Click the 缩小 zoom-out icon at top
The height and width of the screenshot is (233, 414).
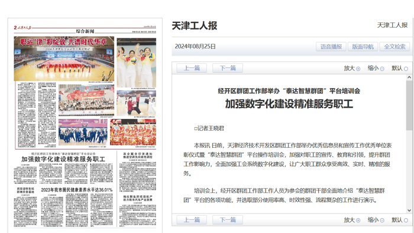pyautogui.click(x=382, y=69)
